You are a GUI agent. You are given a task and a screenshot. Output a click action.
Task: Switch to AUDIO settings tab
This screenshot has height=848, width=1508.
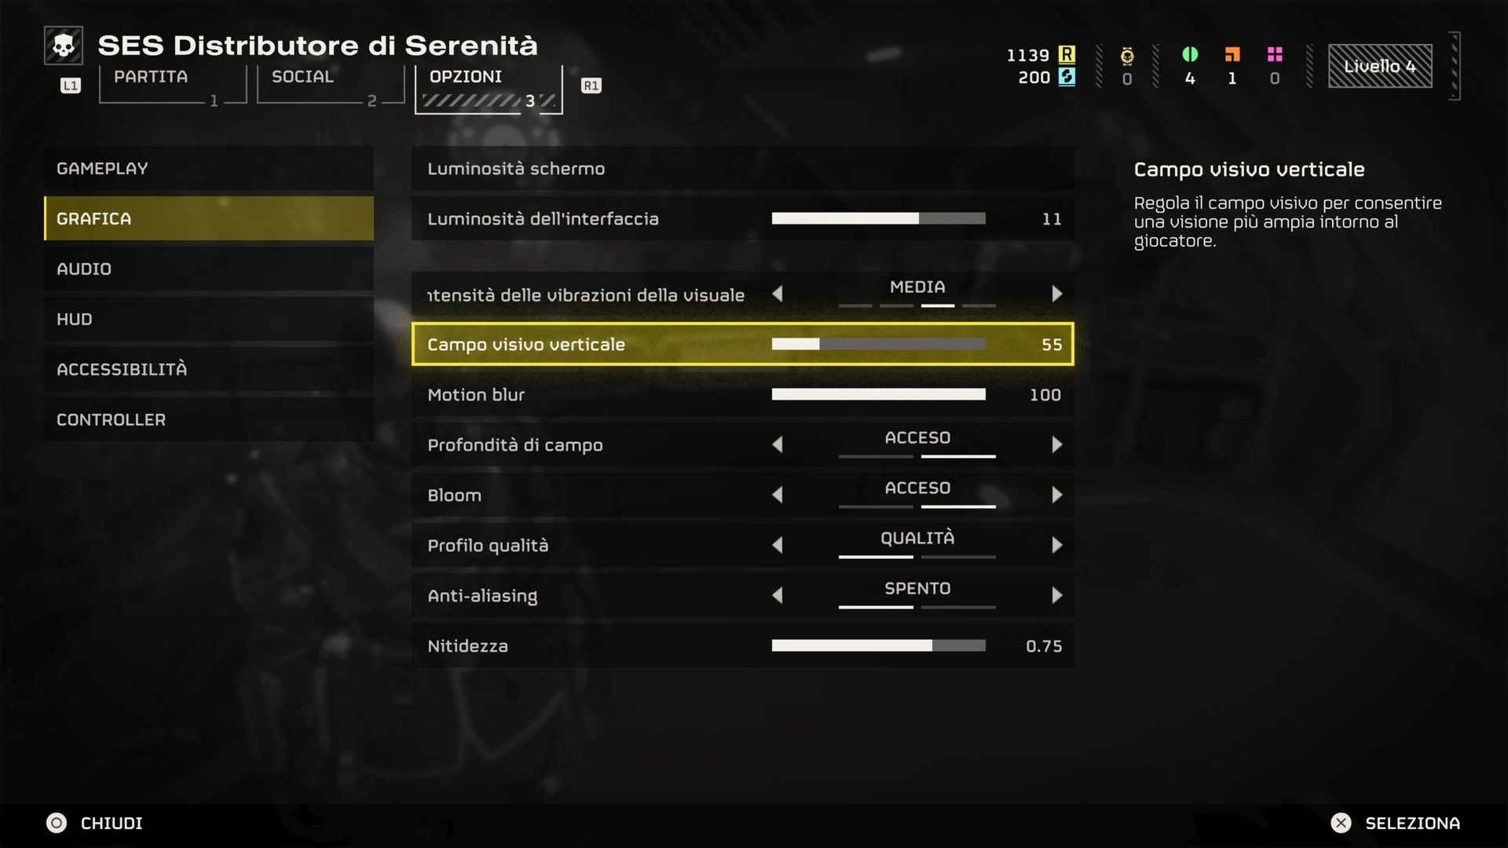point(84,269)
